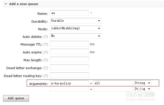Click the Dead letter exchange help (?) icon
This screenshot has width=164, height=105.
pos(46,68)
